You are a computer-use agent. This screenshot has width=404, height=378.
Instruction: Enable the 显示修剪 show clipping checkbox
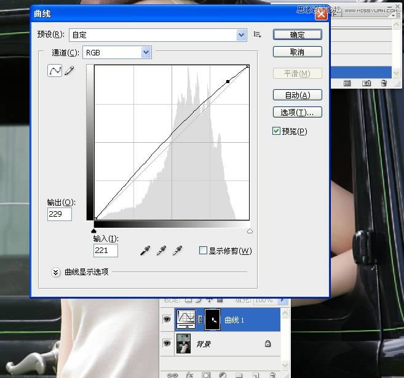coord(203,251)
